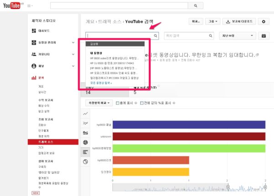
Task: Click help icon next to %로 표시
Action: 174,103
